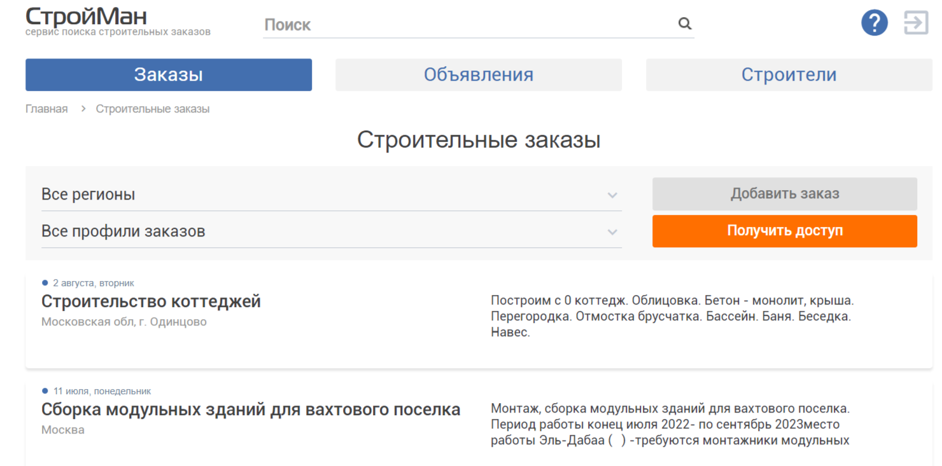
Task: Switch to the Строители tab
Action: [x=789, y=74]
